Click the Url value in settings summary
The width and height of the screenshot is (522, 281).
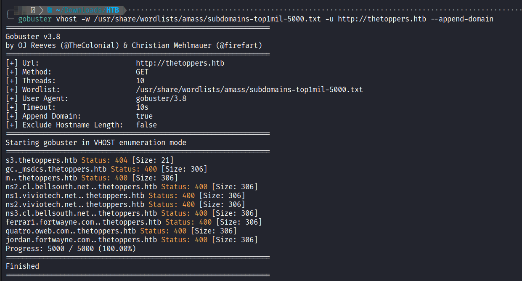click(x=180, y=63)
